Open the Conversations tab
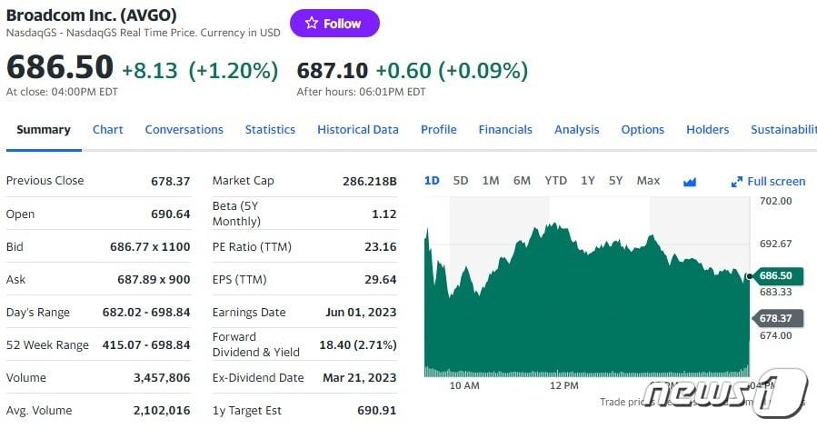Screen dimensions: 817x429 [x=184, y=129]
